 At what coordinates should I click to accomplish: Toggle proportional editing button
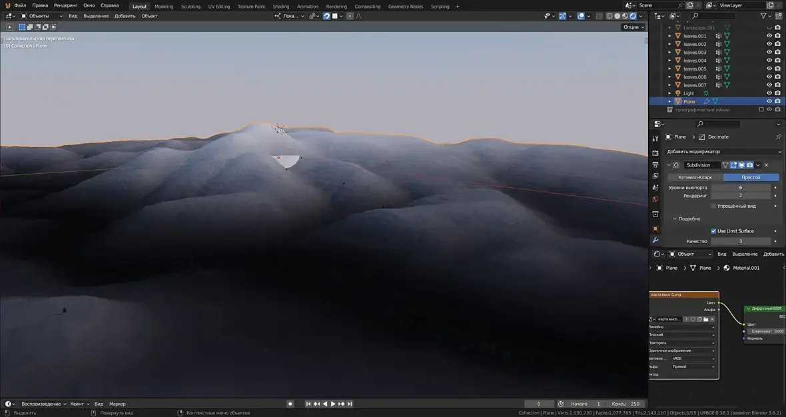tap(350, 16)
